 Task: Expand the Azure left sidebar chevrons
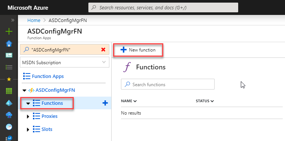point(12,20)
